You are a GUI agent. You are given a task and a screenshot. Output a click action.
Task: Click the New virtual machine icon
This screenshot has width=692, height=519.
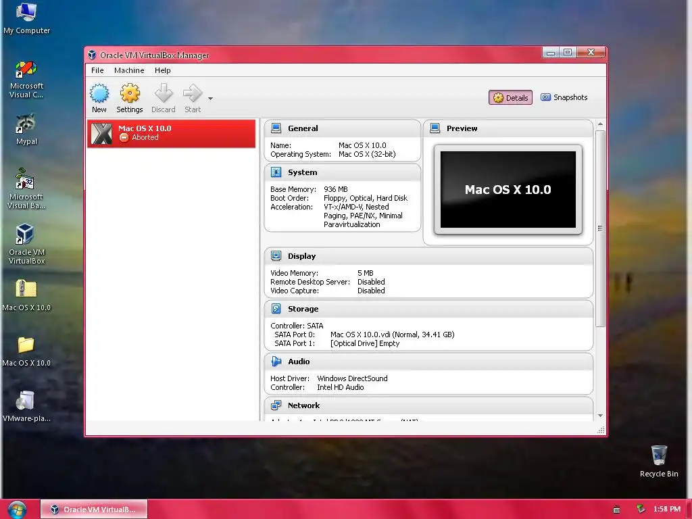pos(99,93)
